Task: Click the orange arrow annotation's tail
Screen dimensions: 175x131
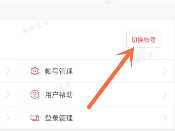Action: tap(89, 107)
